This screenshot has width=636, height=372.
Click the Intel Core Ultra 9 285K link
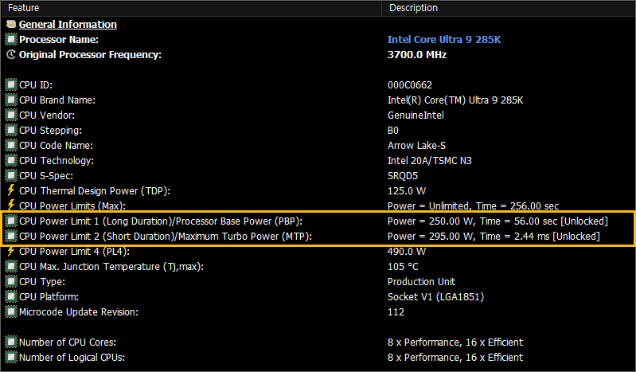coord(443,39)
